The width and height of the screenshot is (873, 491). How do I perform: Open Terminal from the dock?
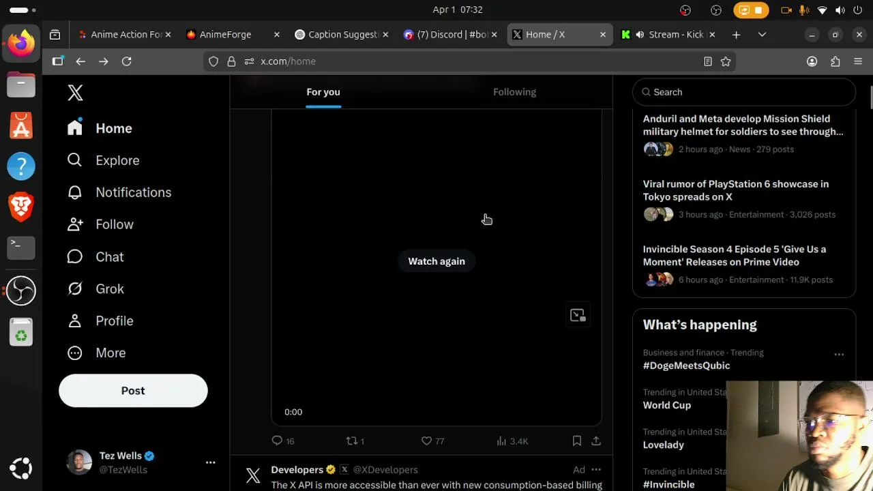21,248
